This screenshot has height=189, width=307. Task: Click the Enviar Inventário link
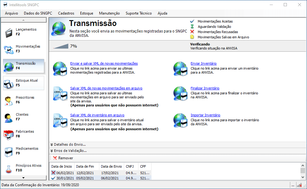tap(204, 63)
